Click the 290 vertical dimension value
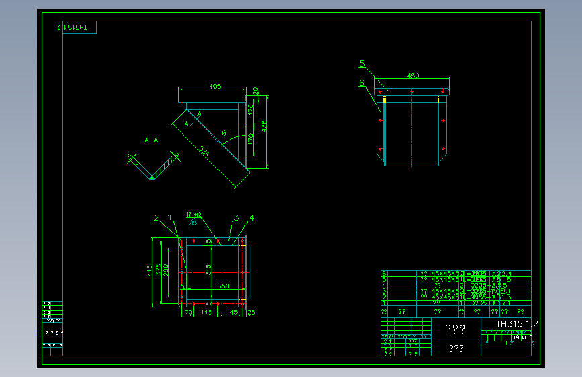Screen dimensions: 582x377 click(x=166, y=270)
